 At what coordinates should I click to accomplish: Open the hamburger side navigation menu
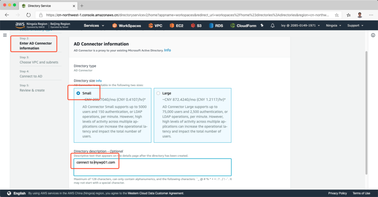point(5,35)
